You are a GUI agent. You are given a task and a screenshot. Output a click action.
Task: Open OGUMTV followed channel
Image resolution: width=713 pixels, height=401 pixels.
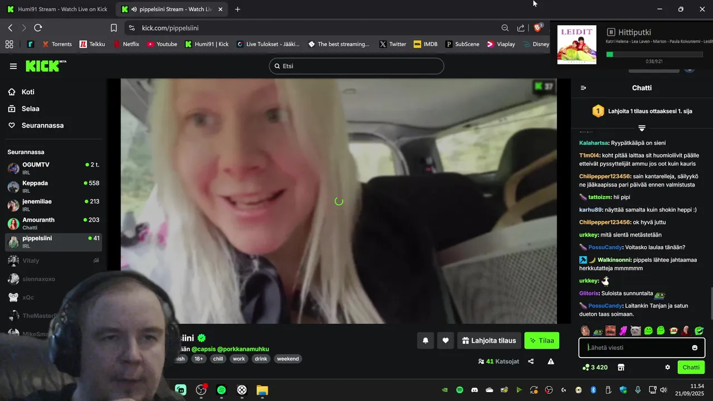pyautogui.click(x=53, y=168)
